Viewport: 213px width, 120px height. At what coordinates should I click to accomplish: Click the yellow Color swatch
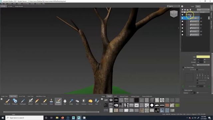pyautogui.click(x=203, y=57)
